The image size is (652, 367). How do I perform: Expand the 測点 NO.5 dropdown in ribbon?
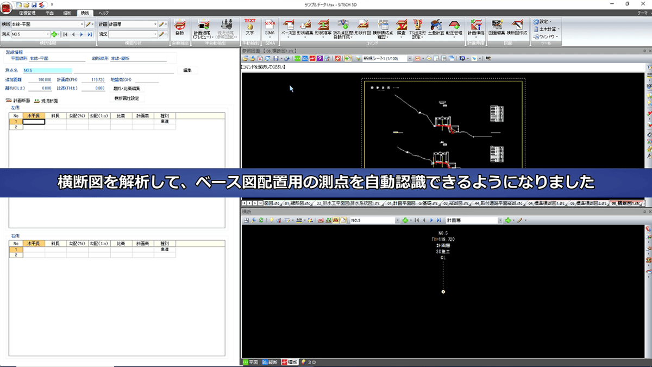tap(47, 34)
